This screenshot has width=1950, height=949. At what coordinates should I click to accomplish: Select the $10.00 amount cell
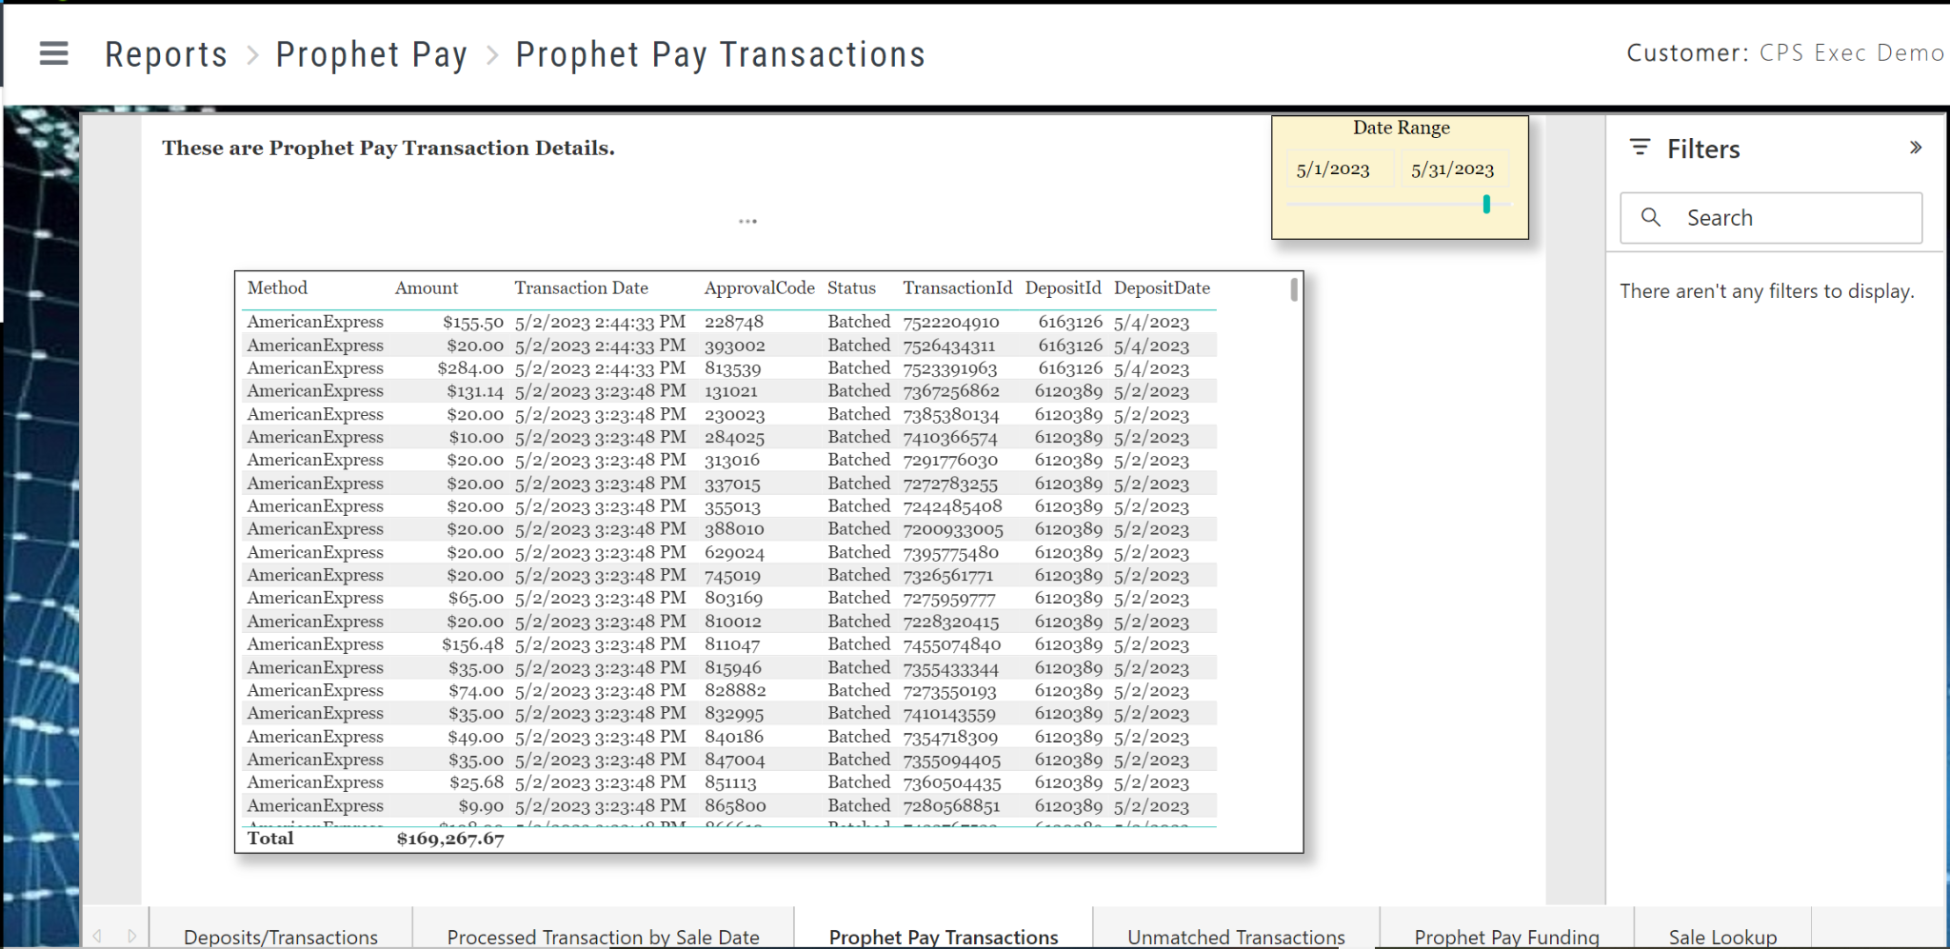[x=476, y=437]
